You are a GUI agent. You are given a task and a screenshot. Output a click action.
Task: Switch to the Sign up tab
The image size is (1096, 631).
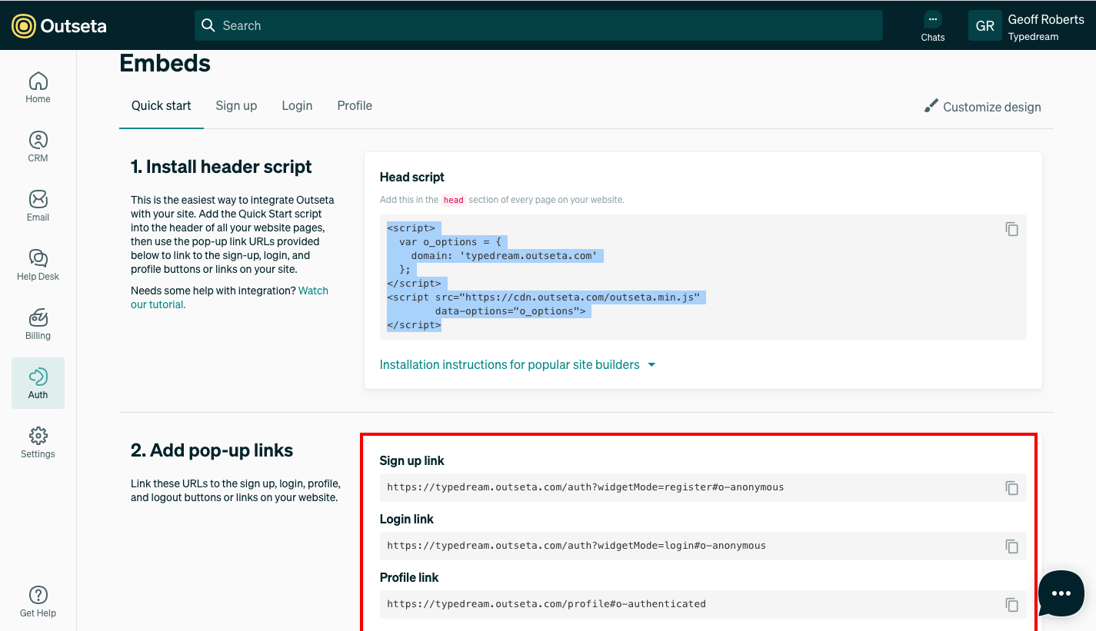tap(236, 106)
